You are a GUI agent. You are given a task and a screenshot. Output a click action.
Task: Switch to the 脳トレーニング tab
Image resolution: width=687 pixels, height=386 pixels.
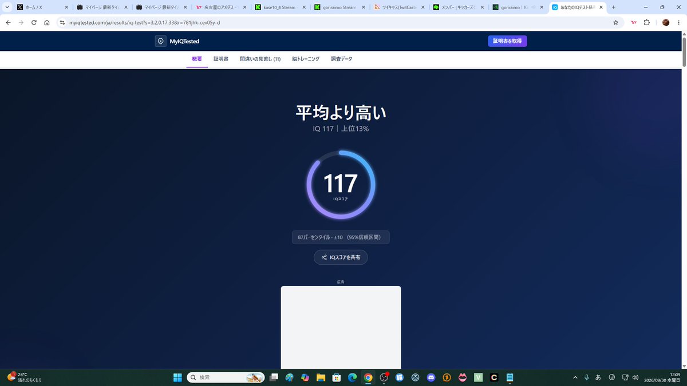(306, 59)
